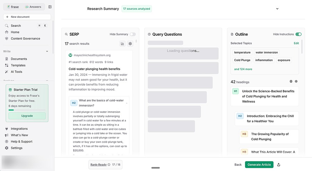The width and height of the screenshot is (312, 171).
Task: Edit the Selected Topics
Action: tap(296, 43)
